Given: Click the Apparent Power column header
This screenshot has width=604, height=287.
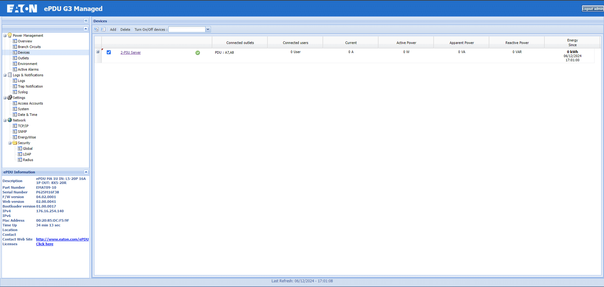Looking at the screenshot, I should point(461,43).
